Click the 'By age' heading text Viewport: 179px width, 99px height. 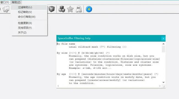pyautogui.click(x=61, y=74)
